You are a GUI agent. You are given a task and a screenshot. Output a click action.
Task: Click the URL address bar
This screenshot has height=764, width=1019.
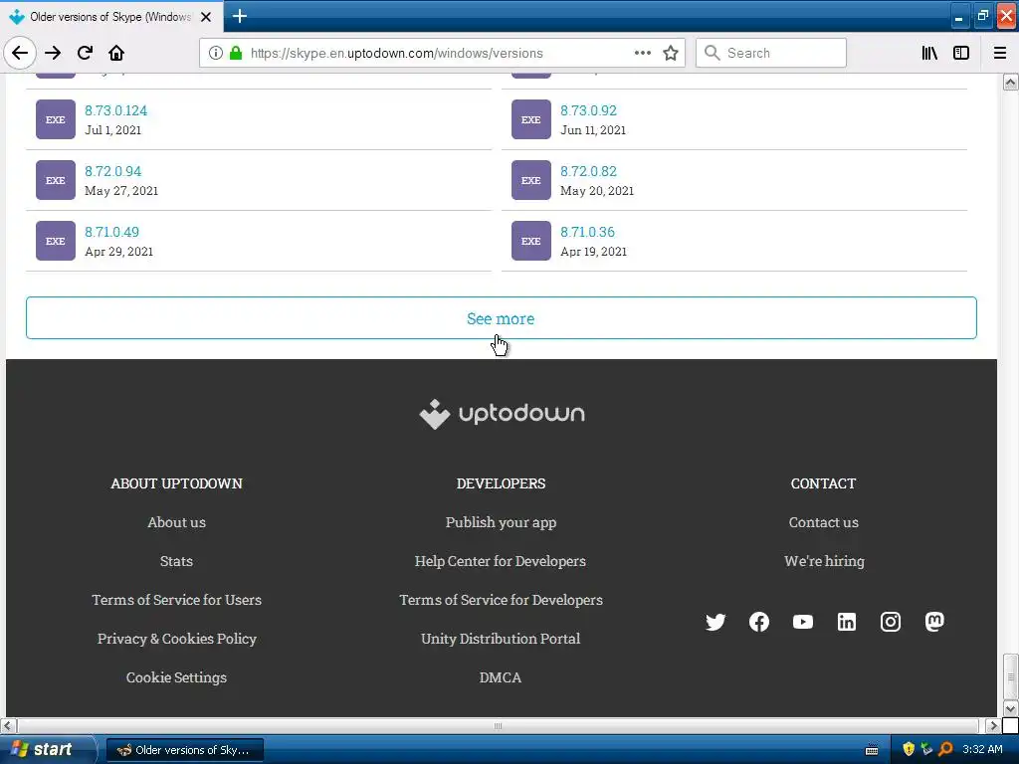click(x=441, y=53)
